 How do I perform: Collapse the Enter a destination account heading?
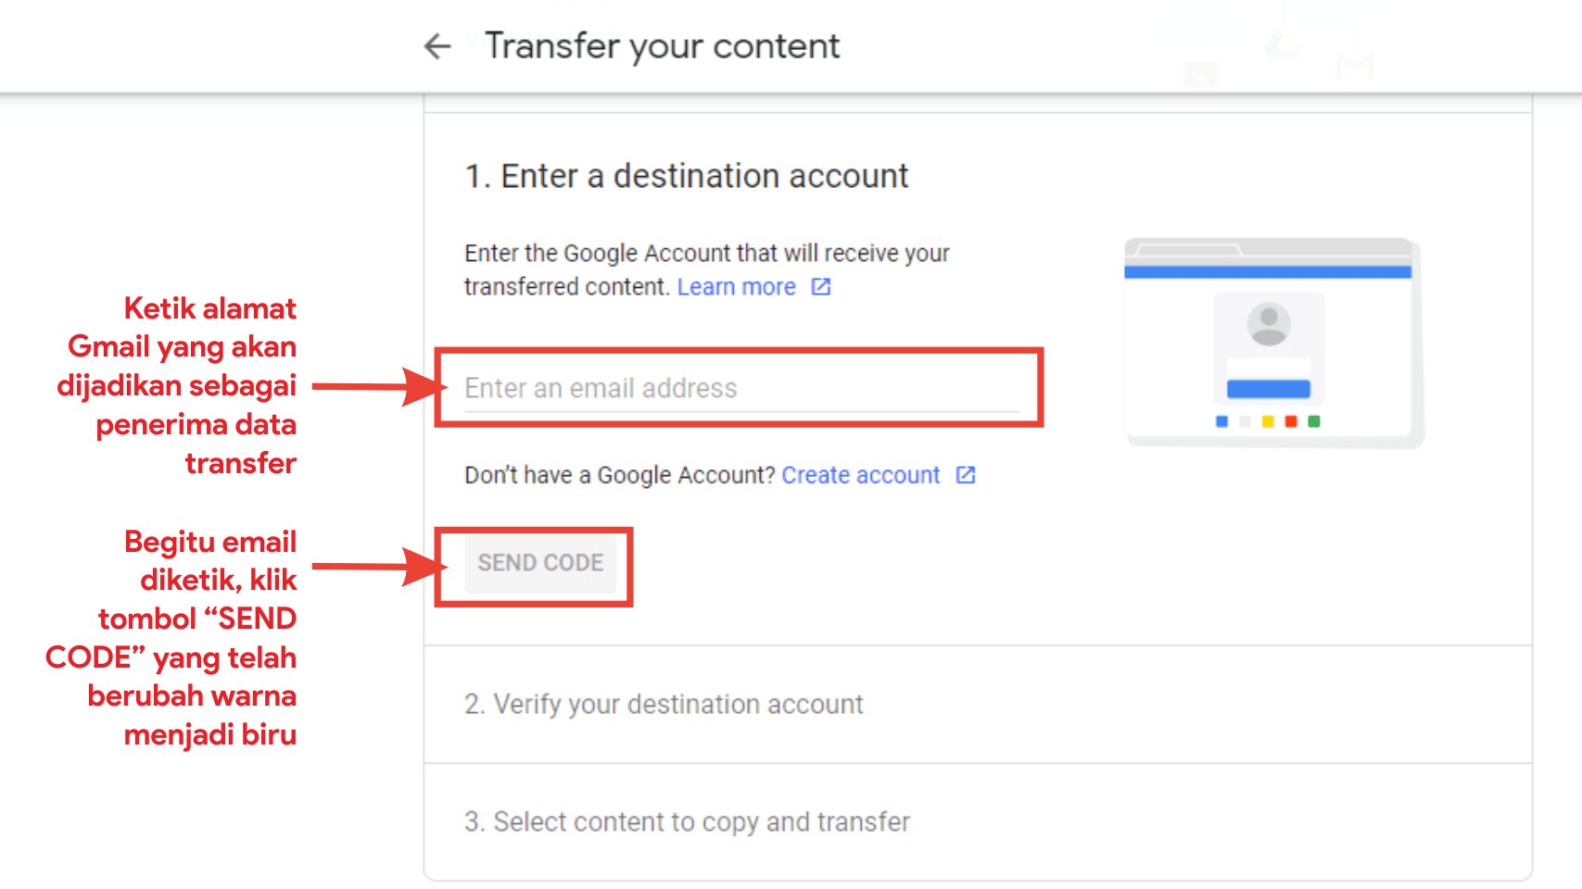[x=686, y=176]
